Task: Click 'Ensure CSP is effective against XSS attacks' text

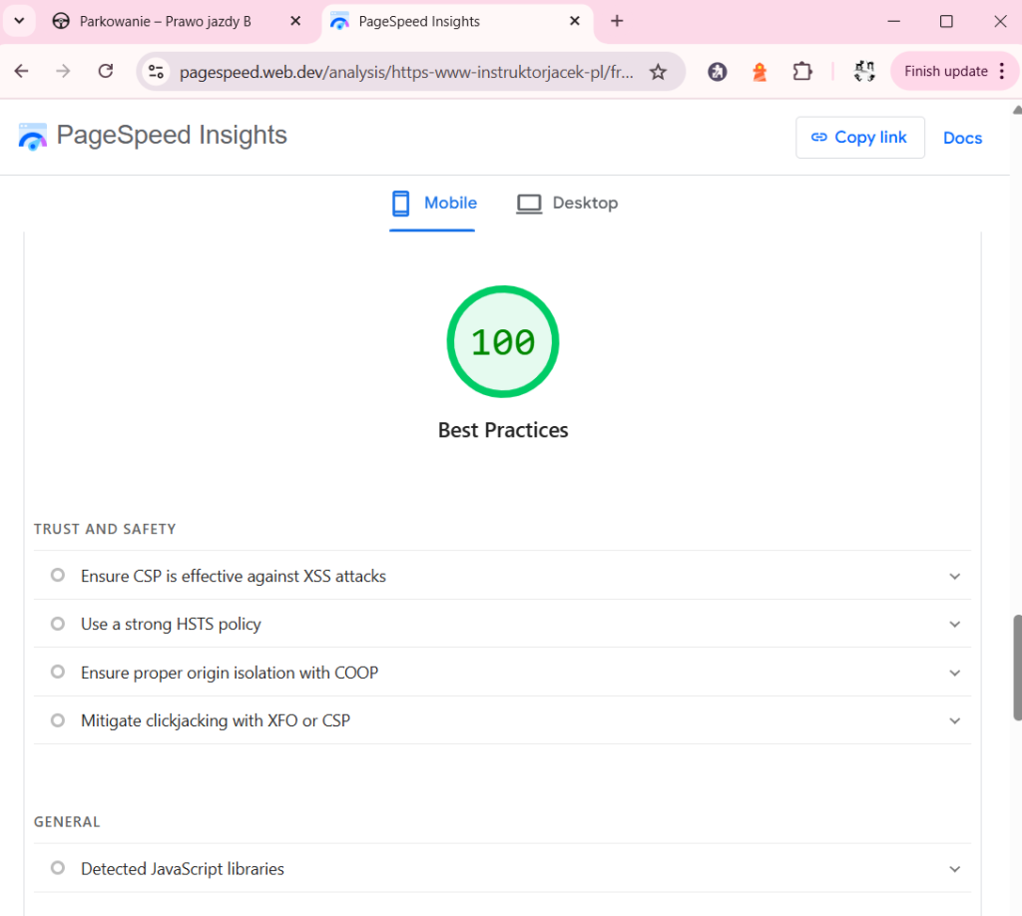Action: pyautogui.click(x=234, y=576)
